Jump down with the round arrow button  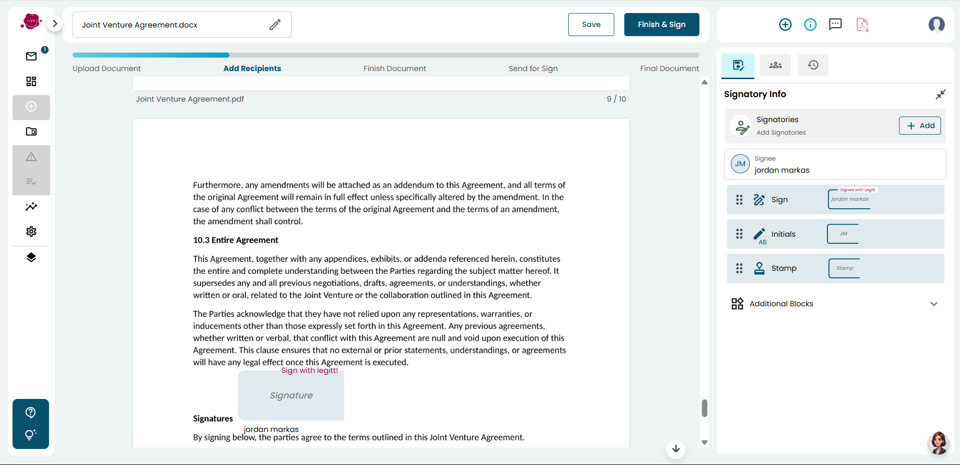point(676,448)
